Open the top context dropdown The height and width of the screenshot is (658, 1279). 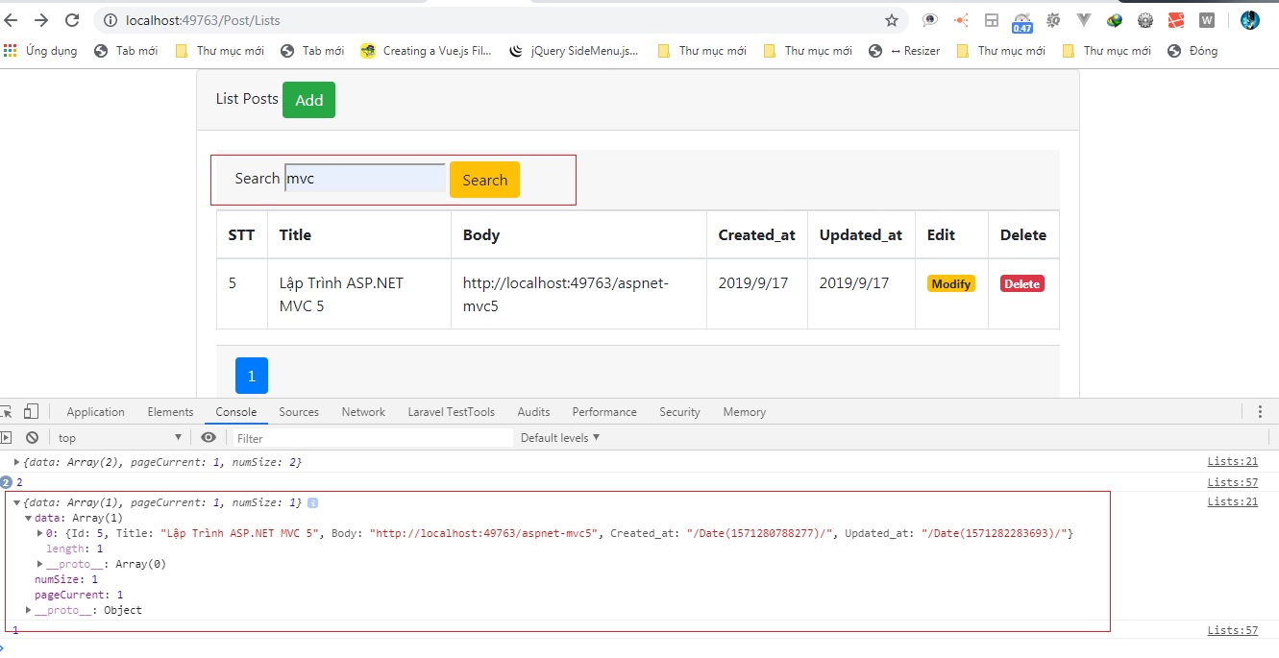118,438
